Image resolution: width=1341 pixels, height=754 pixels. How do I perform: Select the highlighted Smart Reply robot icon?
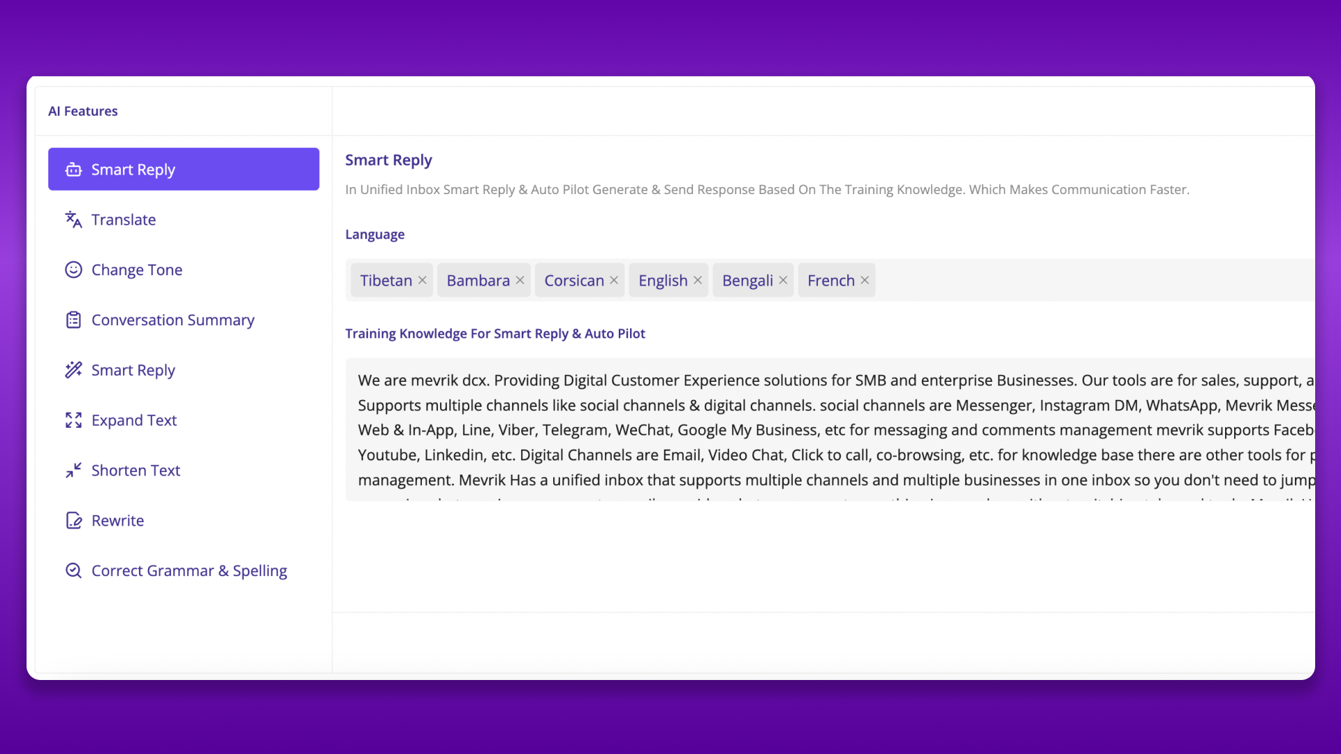tap(73, 170)
